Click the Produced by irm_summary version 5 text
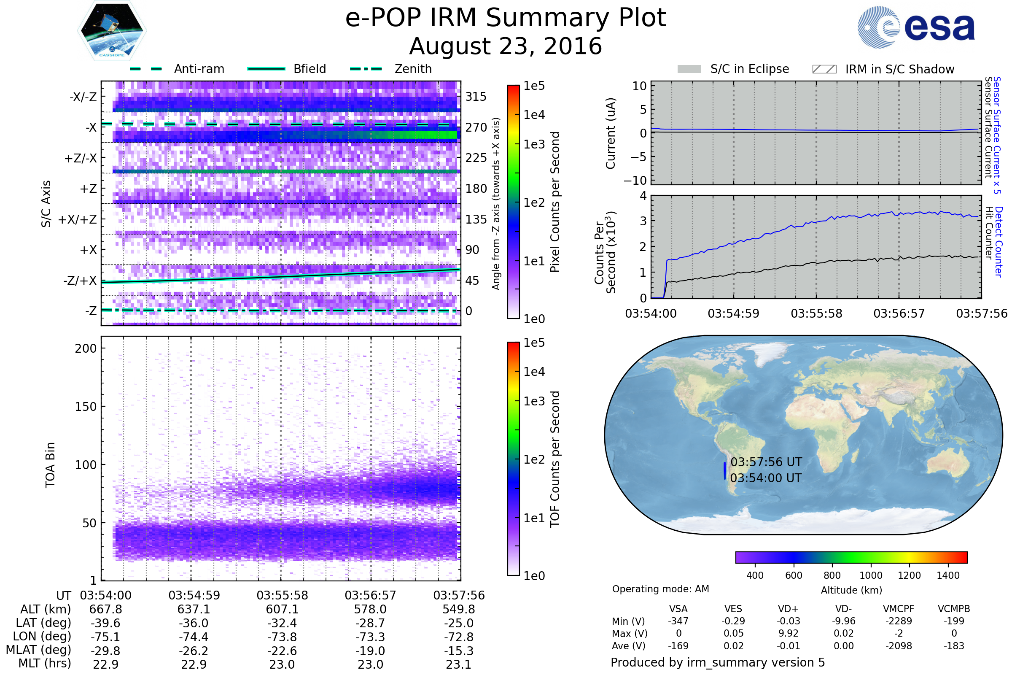Image resolution: width=1012 pixels, height=675 pixels. [x=718, y=662]
